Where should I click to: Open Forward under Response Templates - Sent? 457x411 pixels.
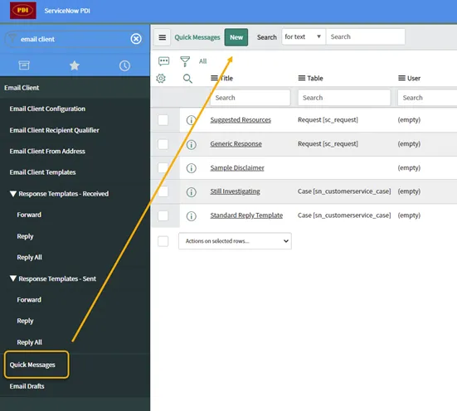[29, 300]
